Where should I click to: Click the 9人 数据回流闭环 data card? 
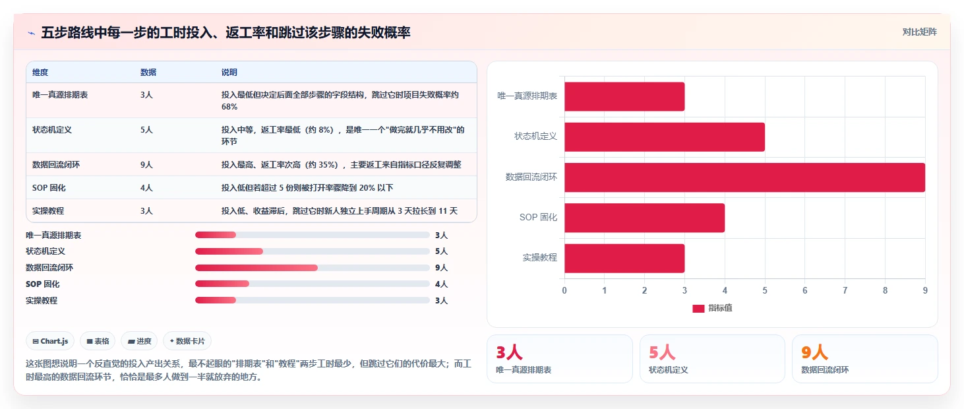[x=864, y=359]
